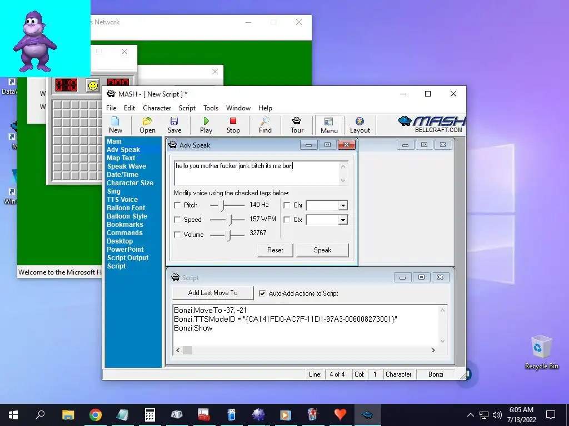Select Speak Wave in the side panel
This screenshot has width=569, height=426.
pyautogui.click(x=126, y=166)
